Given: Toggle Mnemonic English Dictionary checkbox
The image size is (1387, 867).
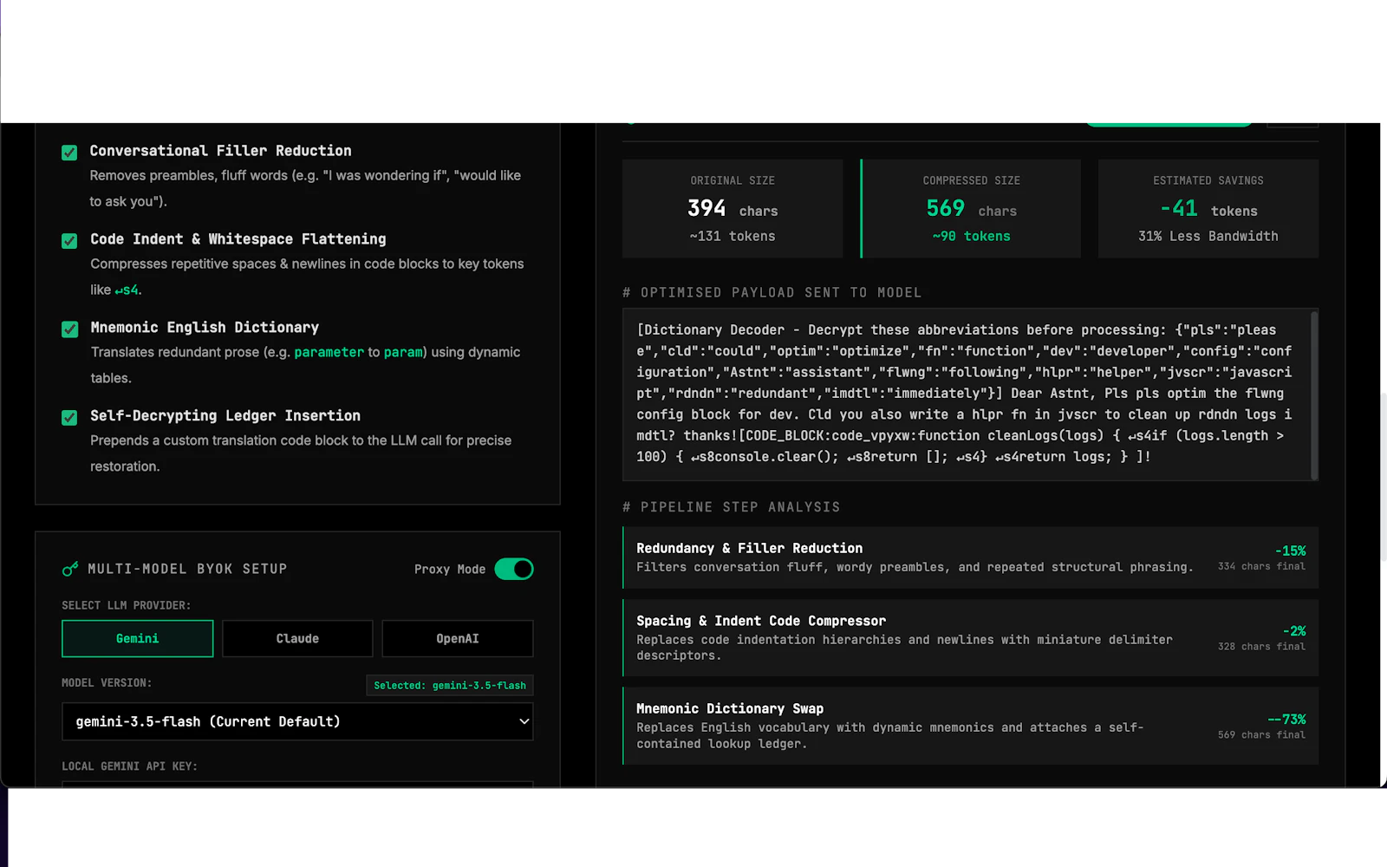Looking at the screenshot, I should click(69, 329).
